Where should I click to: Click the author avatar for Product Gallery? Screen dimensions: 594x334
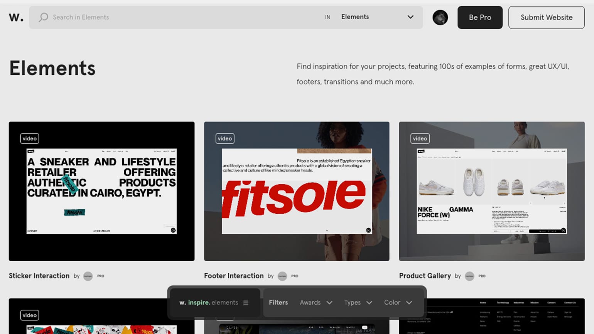pos(469,276)
